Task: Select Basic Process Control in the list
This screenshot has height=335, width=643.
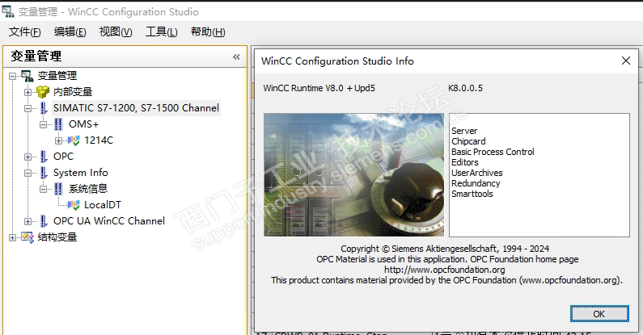Action: point(493,152)
